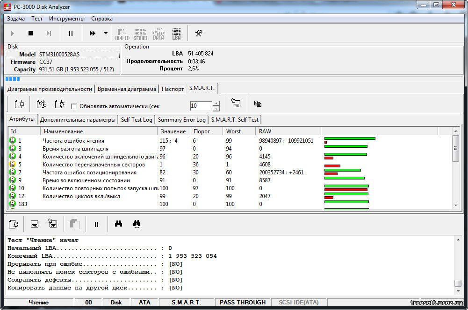Click the greyed copy log icon
This screenshot has height=310, width=468.
click(75, 224)
